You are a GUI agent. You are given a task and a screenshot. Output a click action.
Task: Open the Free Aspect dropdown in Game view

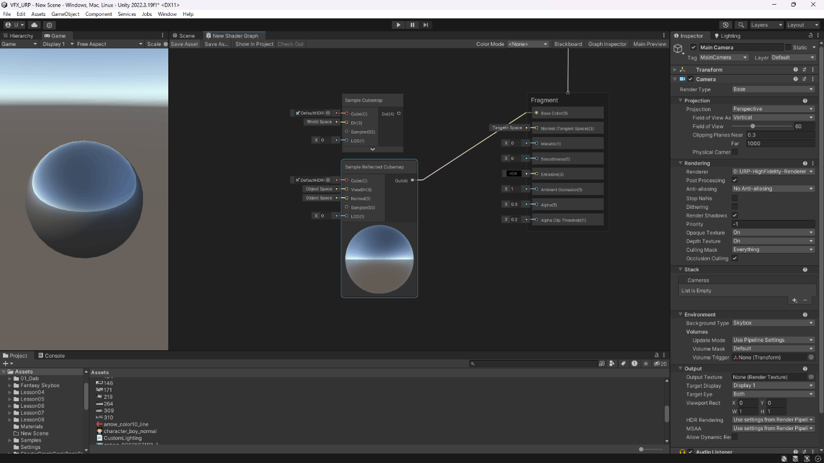pos(109,44)
